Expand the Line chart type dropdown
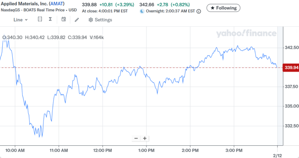Screen dimensions: 299x158 (21, 20)
